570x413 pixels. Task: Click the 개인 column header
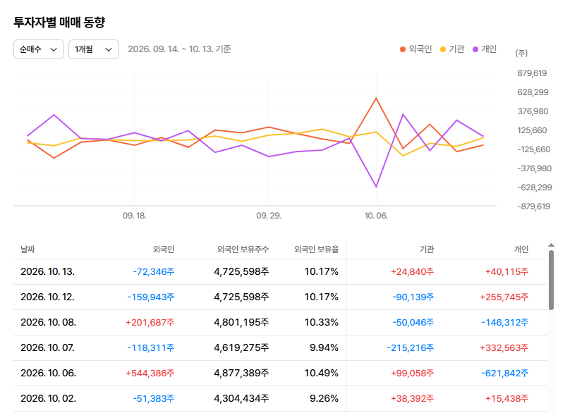(x=521, y=249)
